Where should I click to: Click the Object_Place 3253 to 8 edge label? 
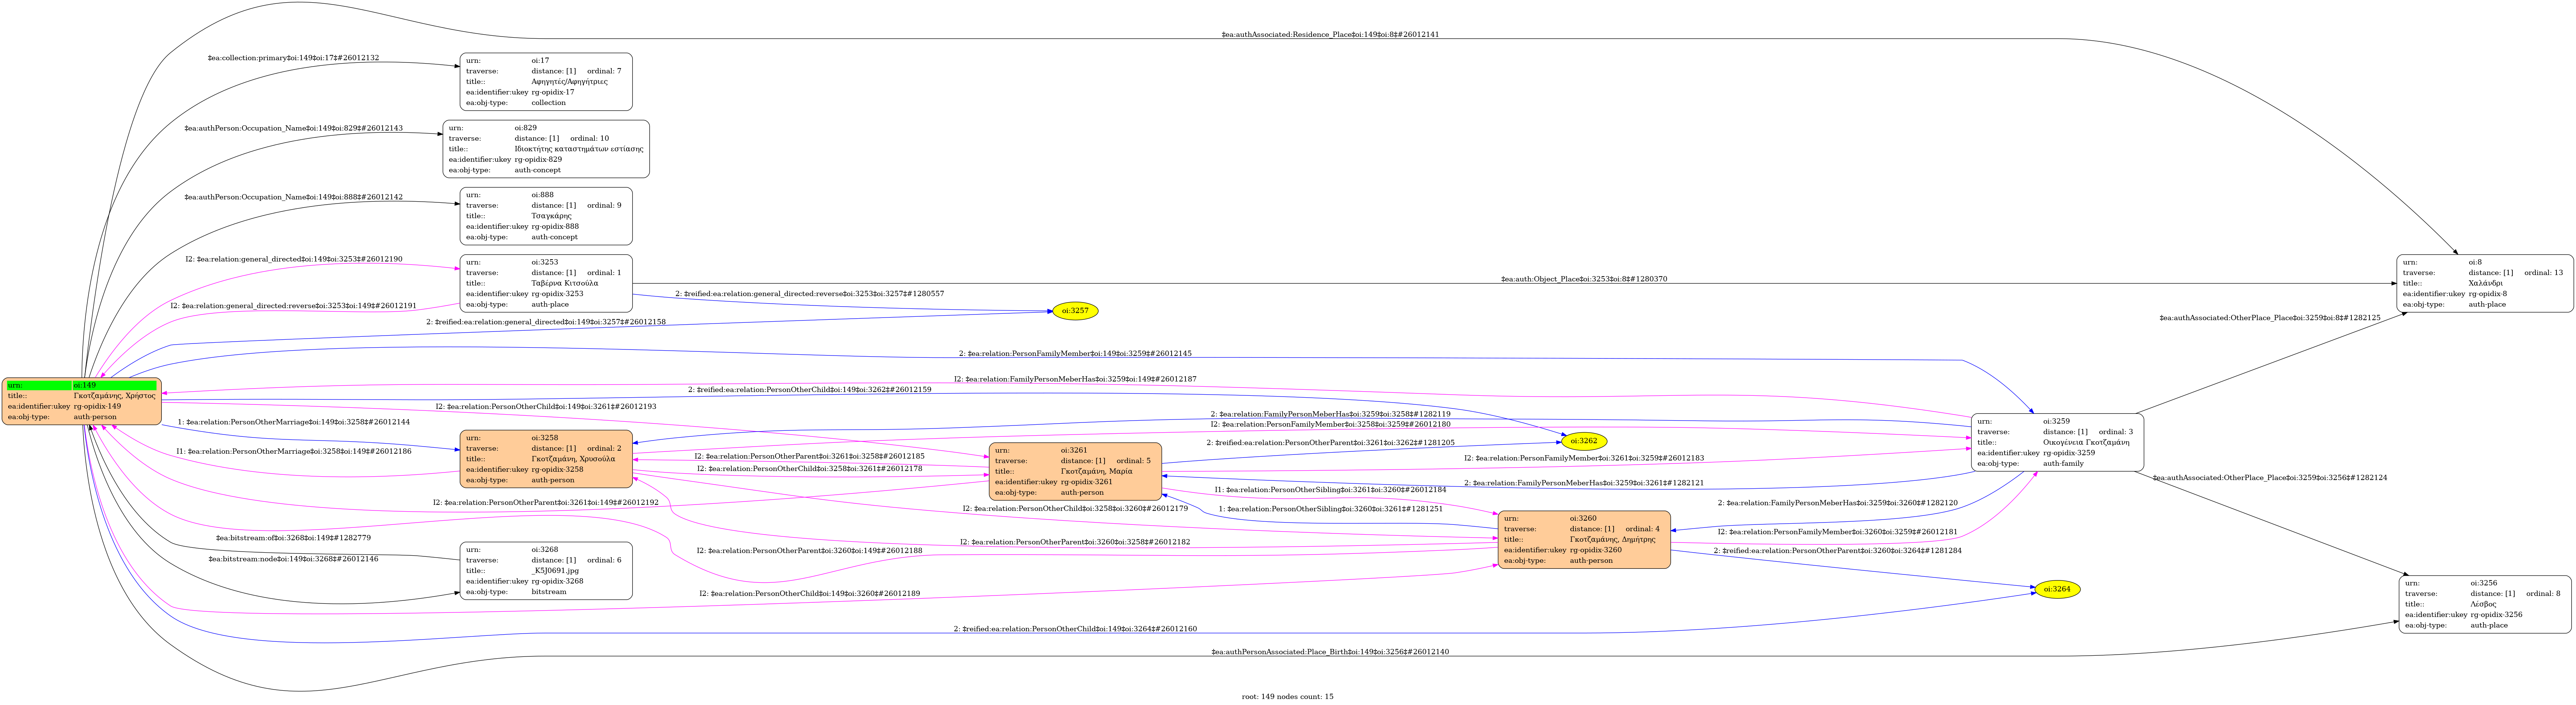tap(1583, 279)
